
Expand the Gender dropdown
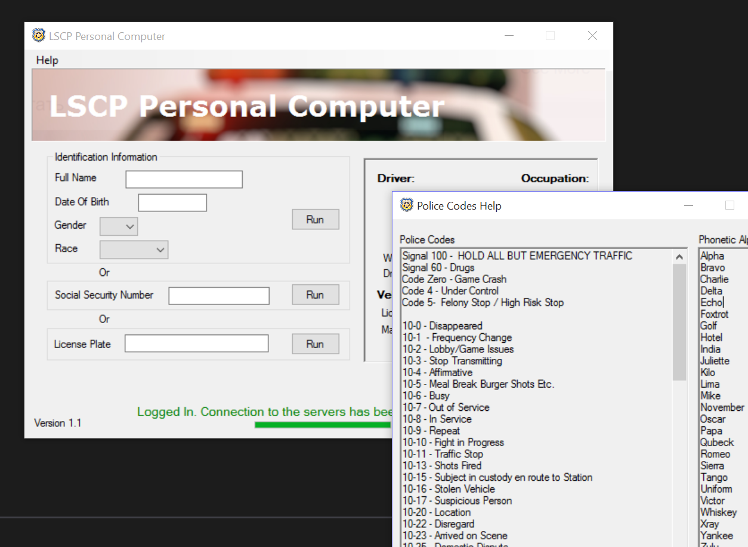pyautogui.click(x=119, y=226)
